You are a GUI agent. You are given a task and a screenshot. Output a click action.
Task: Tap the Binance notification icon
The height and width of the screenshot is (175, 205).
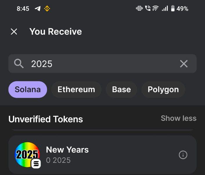tap(47, 9)
